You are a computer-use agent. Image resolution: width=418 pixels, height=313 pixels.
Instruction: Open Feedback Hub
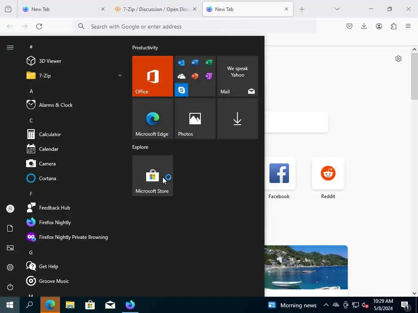[x=74, y=207]
